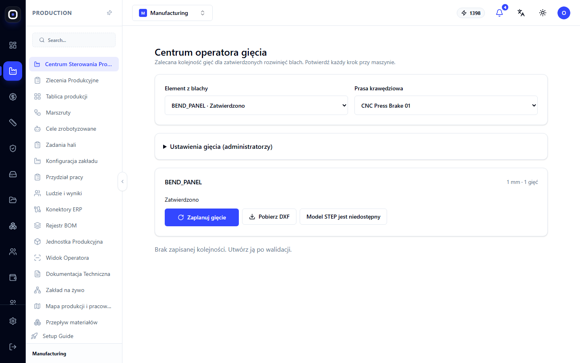Open Konektory ERP
Screen dimensions: 580x363
(74, 209)
